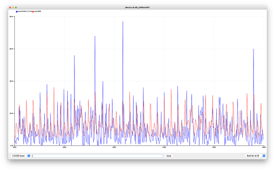
Task: Click the blue audioInRectified legend swatch
Action: [17, 12]
